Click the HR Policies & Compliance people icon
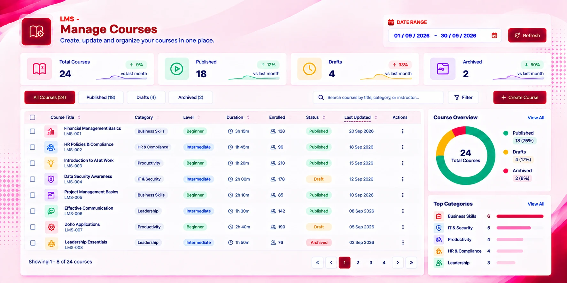The image size is (567, 283). tap(51, 147)
